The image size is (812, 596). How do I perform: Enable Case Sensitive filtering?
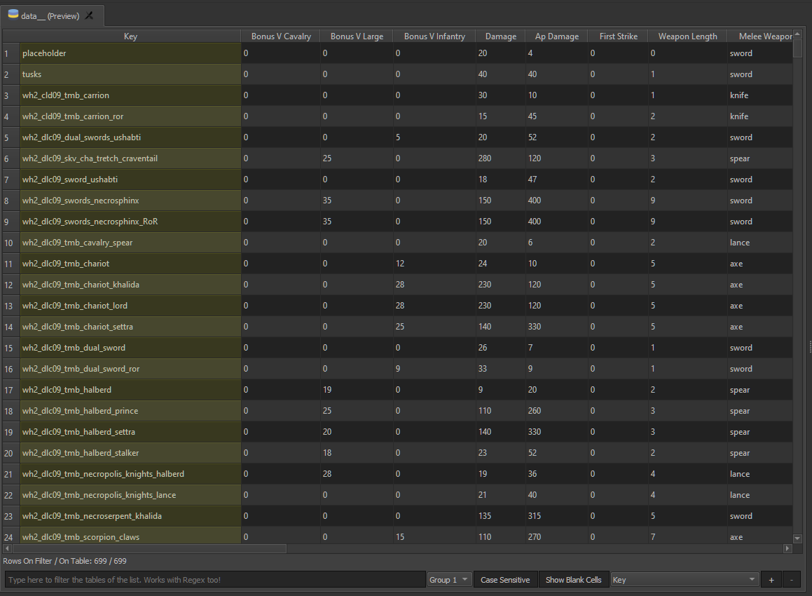(505, 579)
